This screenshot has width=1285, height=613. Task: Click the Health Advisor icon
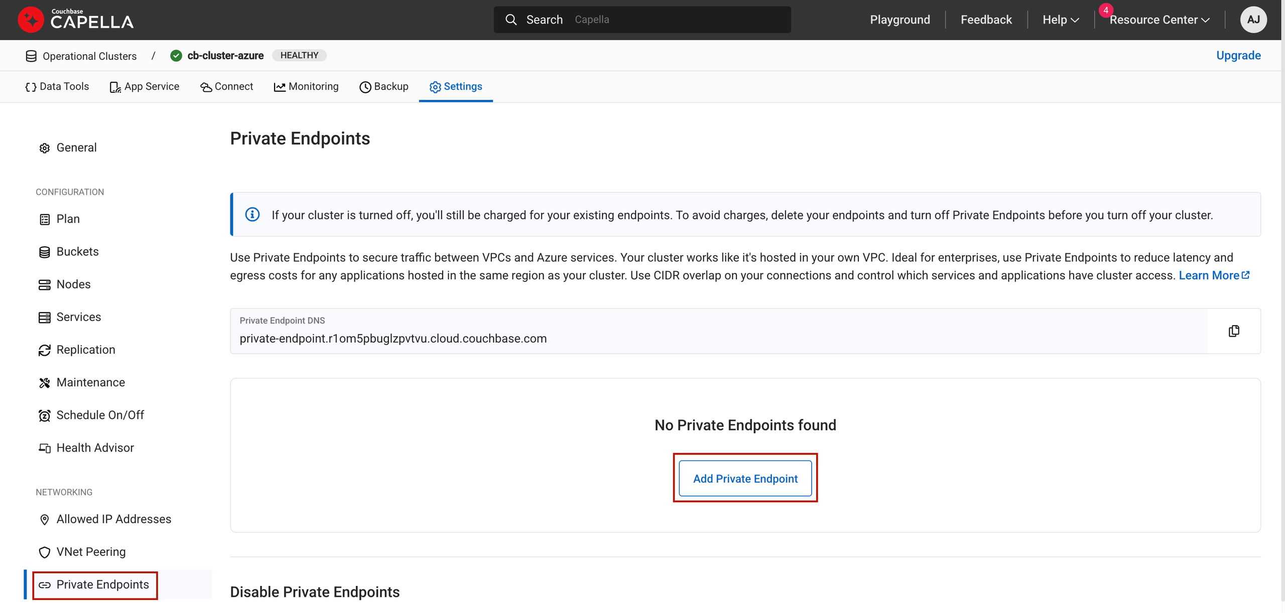(x=44, y=448)
